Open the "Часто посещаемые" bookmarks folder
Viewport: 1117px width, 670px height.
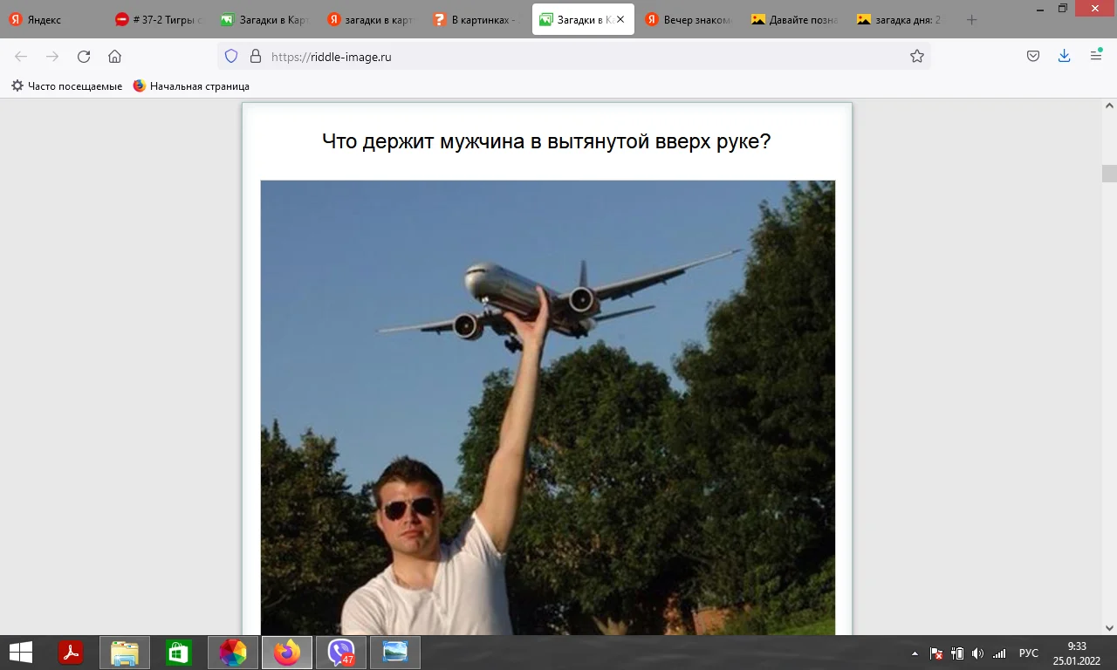(66, 86)
